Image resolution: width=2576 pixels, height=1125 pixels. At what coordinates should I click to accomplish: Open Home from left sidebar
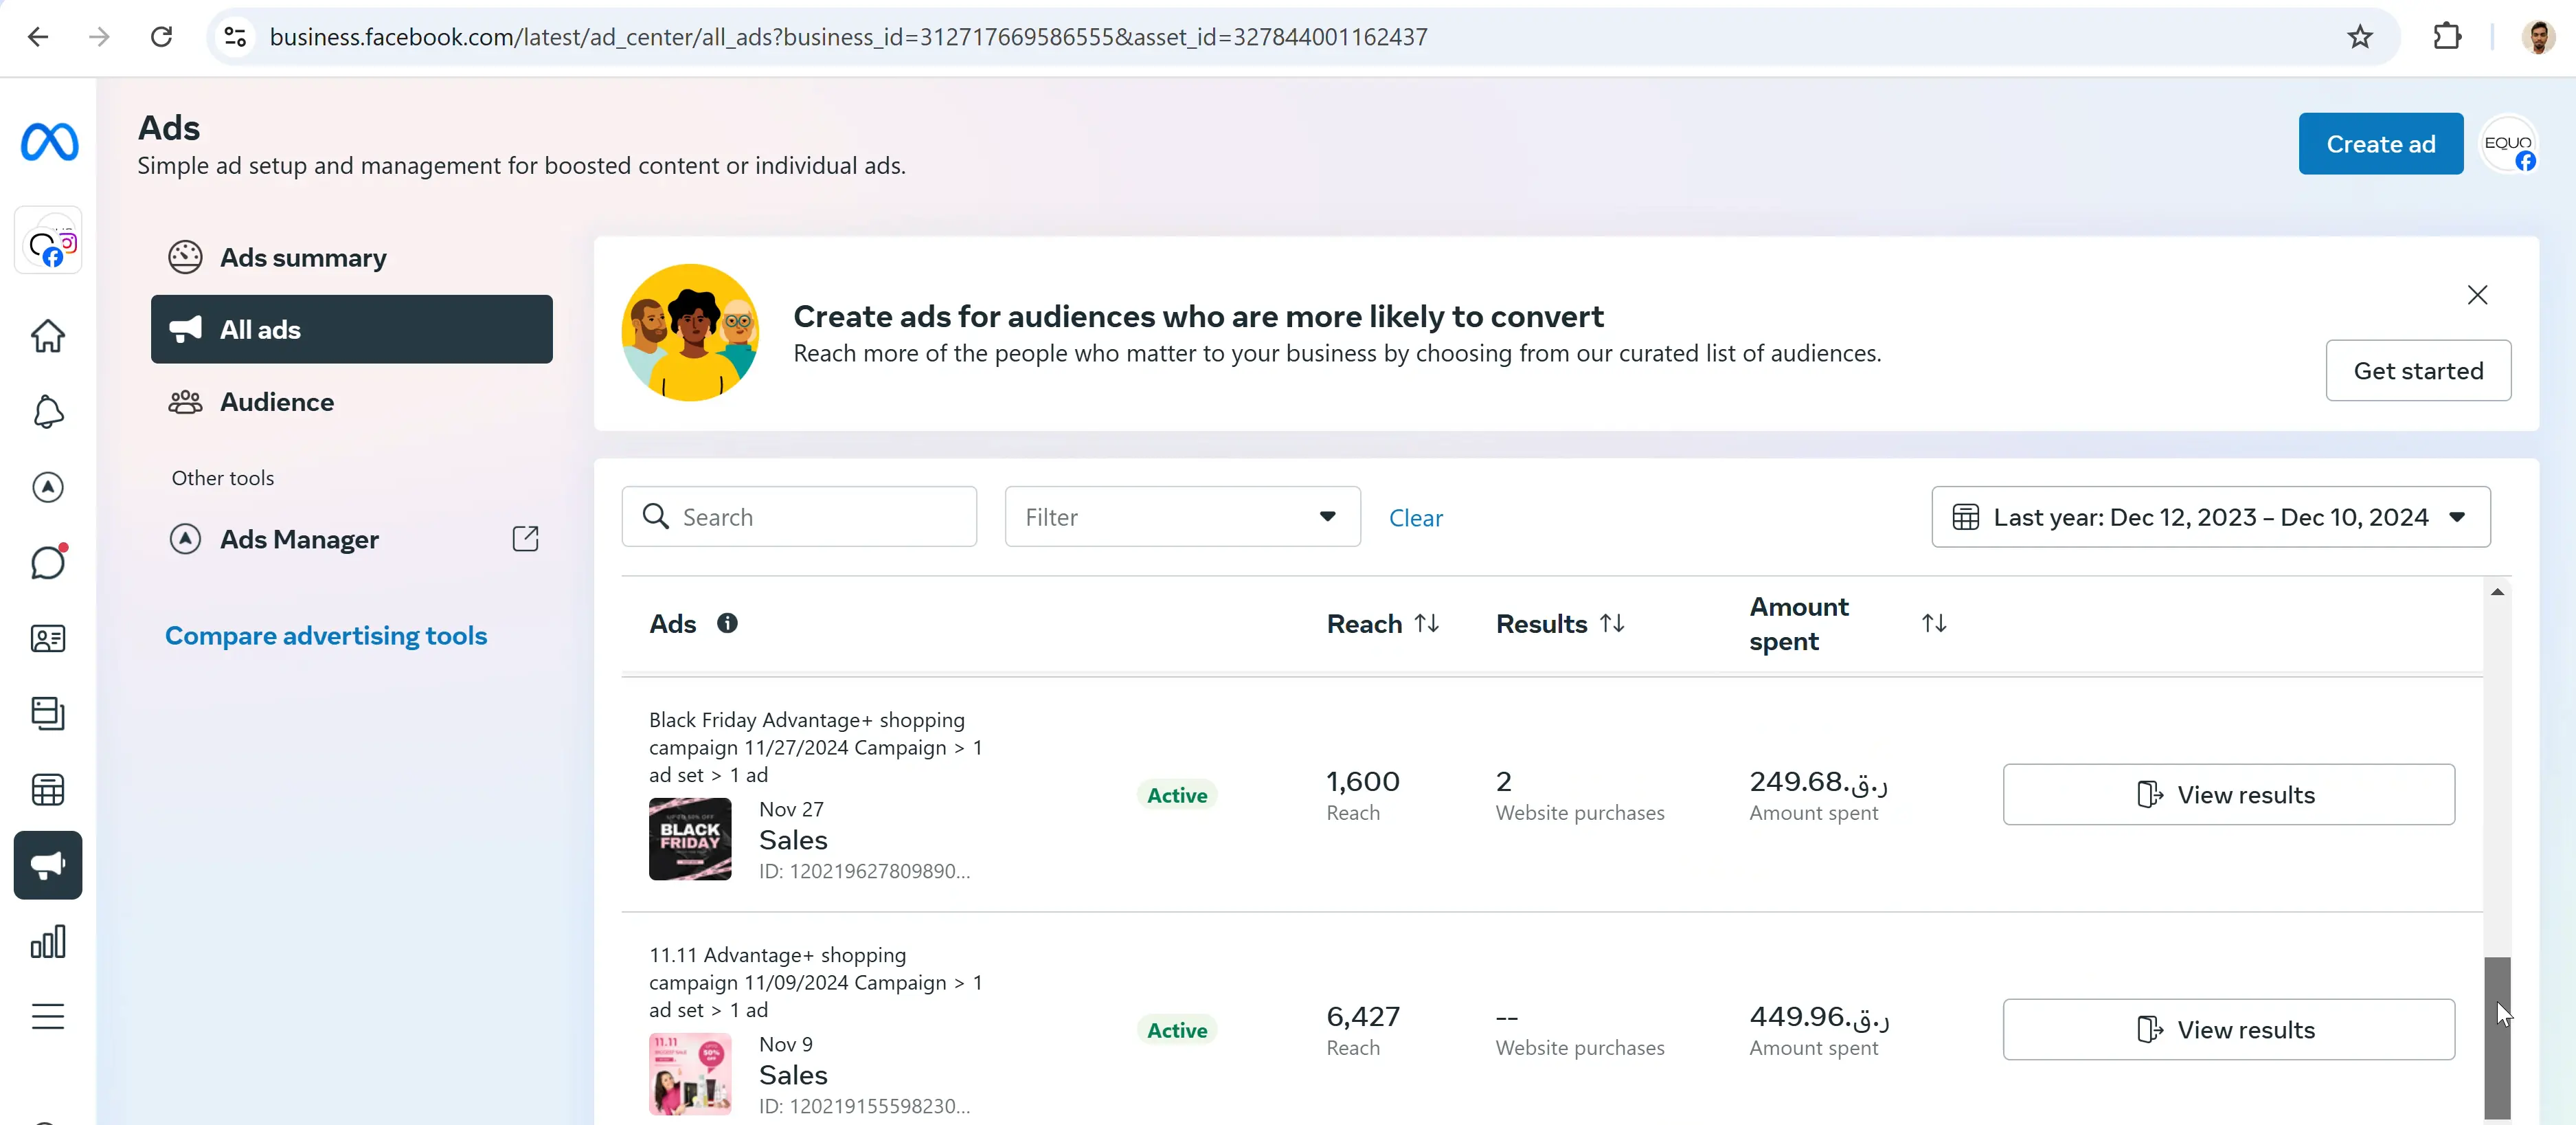[x=48, y=336]
